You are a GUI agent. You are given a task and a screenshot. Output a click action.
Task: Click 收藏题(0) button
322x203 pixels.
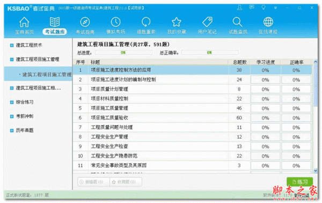[126, 182]
